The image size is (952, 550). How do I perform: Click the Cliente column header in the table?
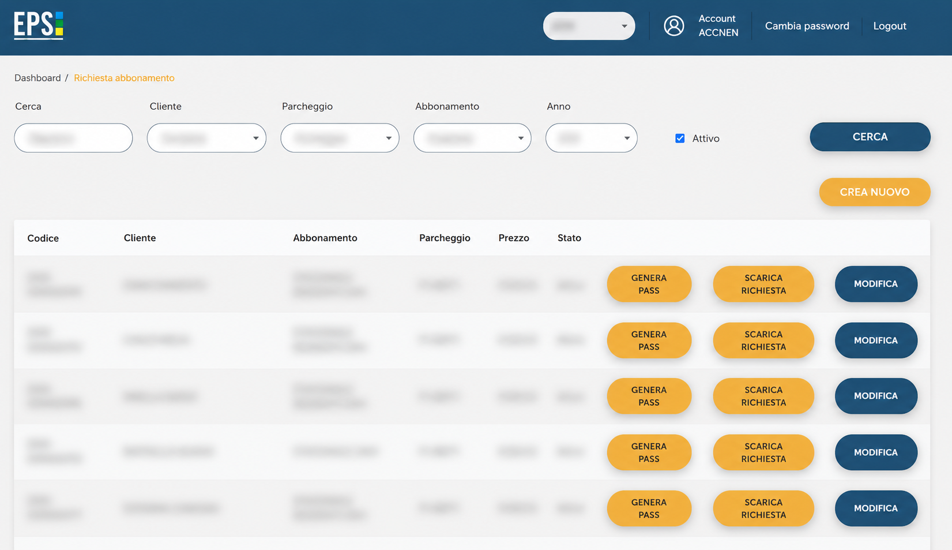click(140, 238)
